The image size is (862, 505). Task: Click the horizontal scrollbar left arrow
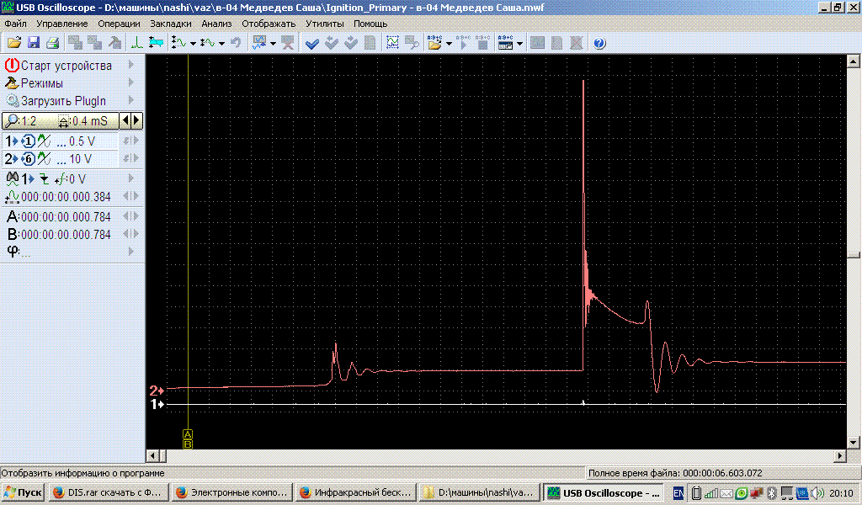tap(152, 455)
